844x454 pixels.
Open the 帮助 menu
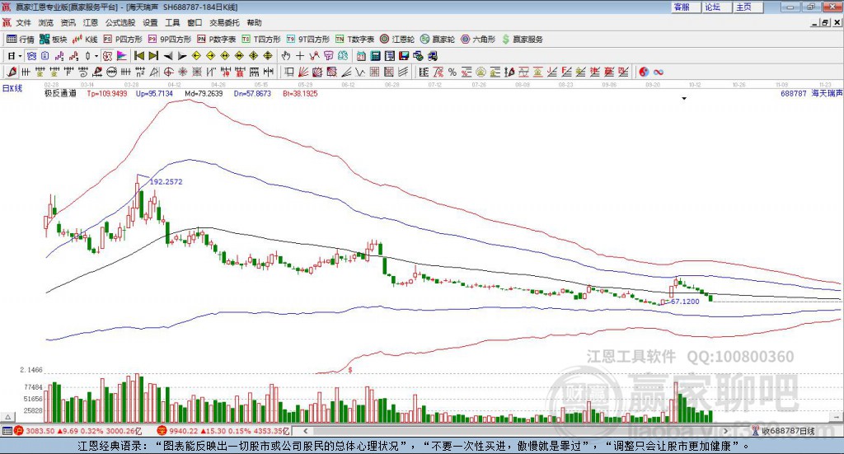pyautogui.click(x=254, y=22)
